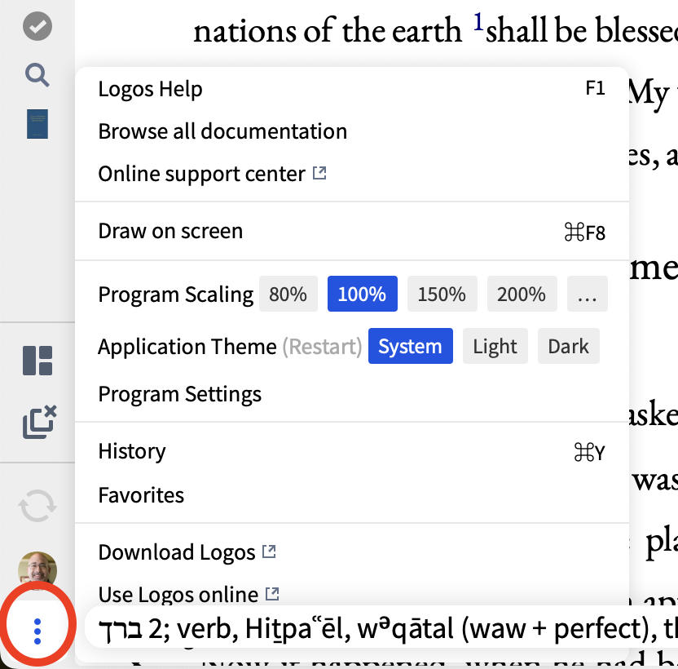The height and width of the screenshot is (669, 678).
Task: Click external link icon beside Use Logos online
Action: coord(272,594)
